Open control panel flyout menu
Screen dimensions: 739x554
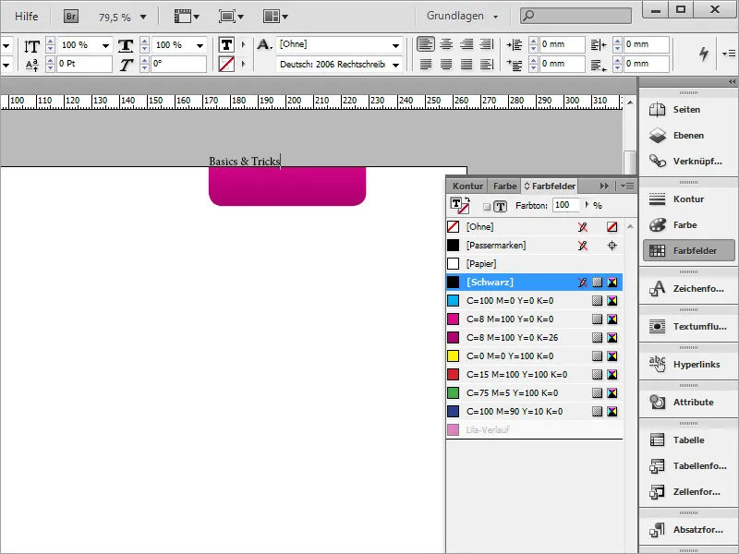729,54
